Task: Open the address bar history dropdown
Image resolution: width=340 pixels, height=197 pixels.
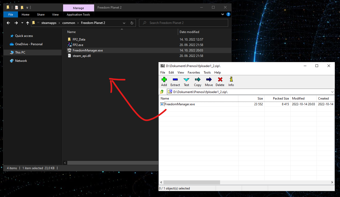Action: (x=125, y=23)
